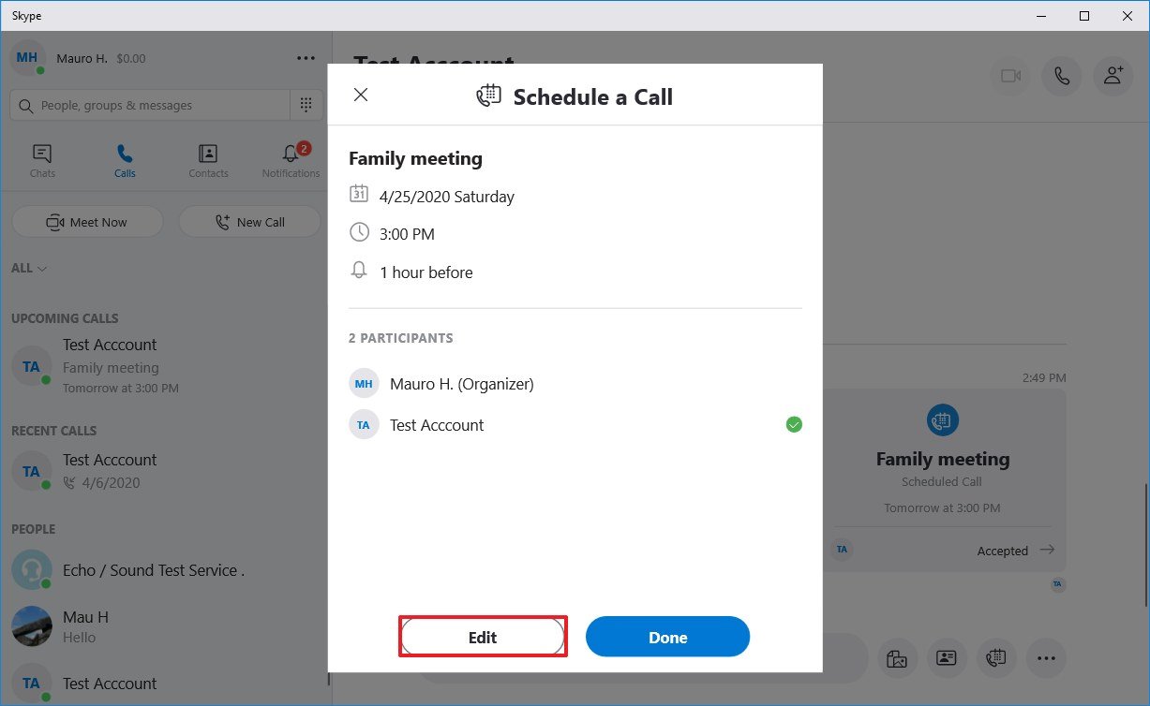Close the Schedule a Call dialog
The width and height of the screenshot is (1150, 706).
tap(361, 95)
